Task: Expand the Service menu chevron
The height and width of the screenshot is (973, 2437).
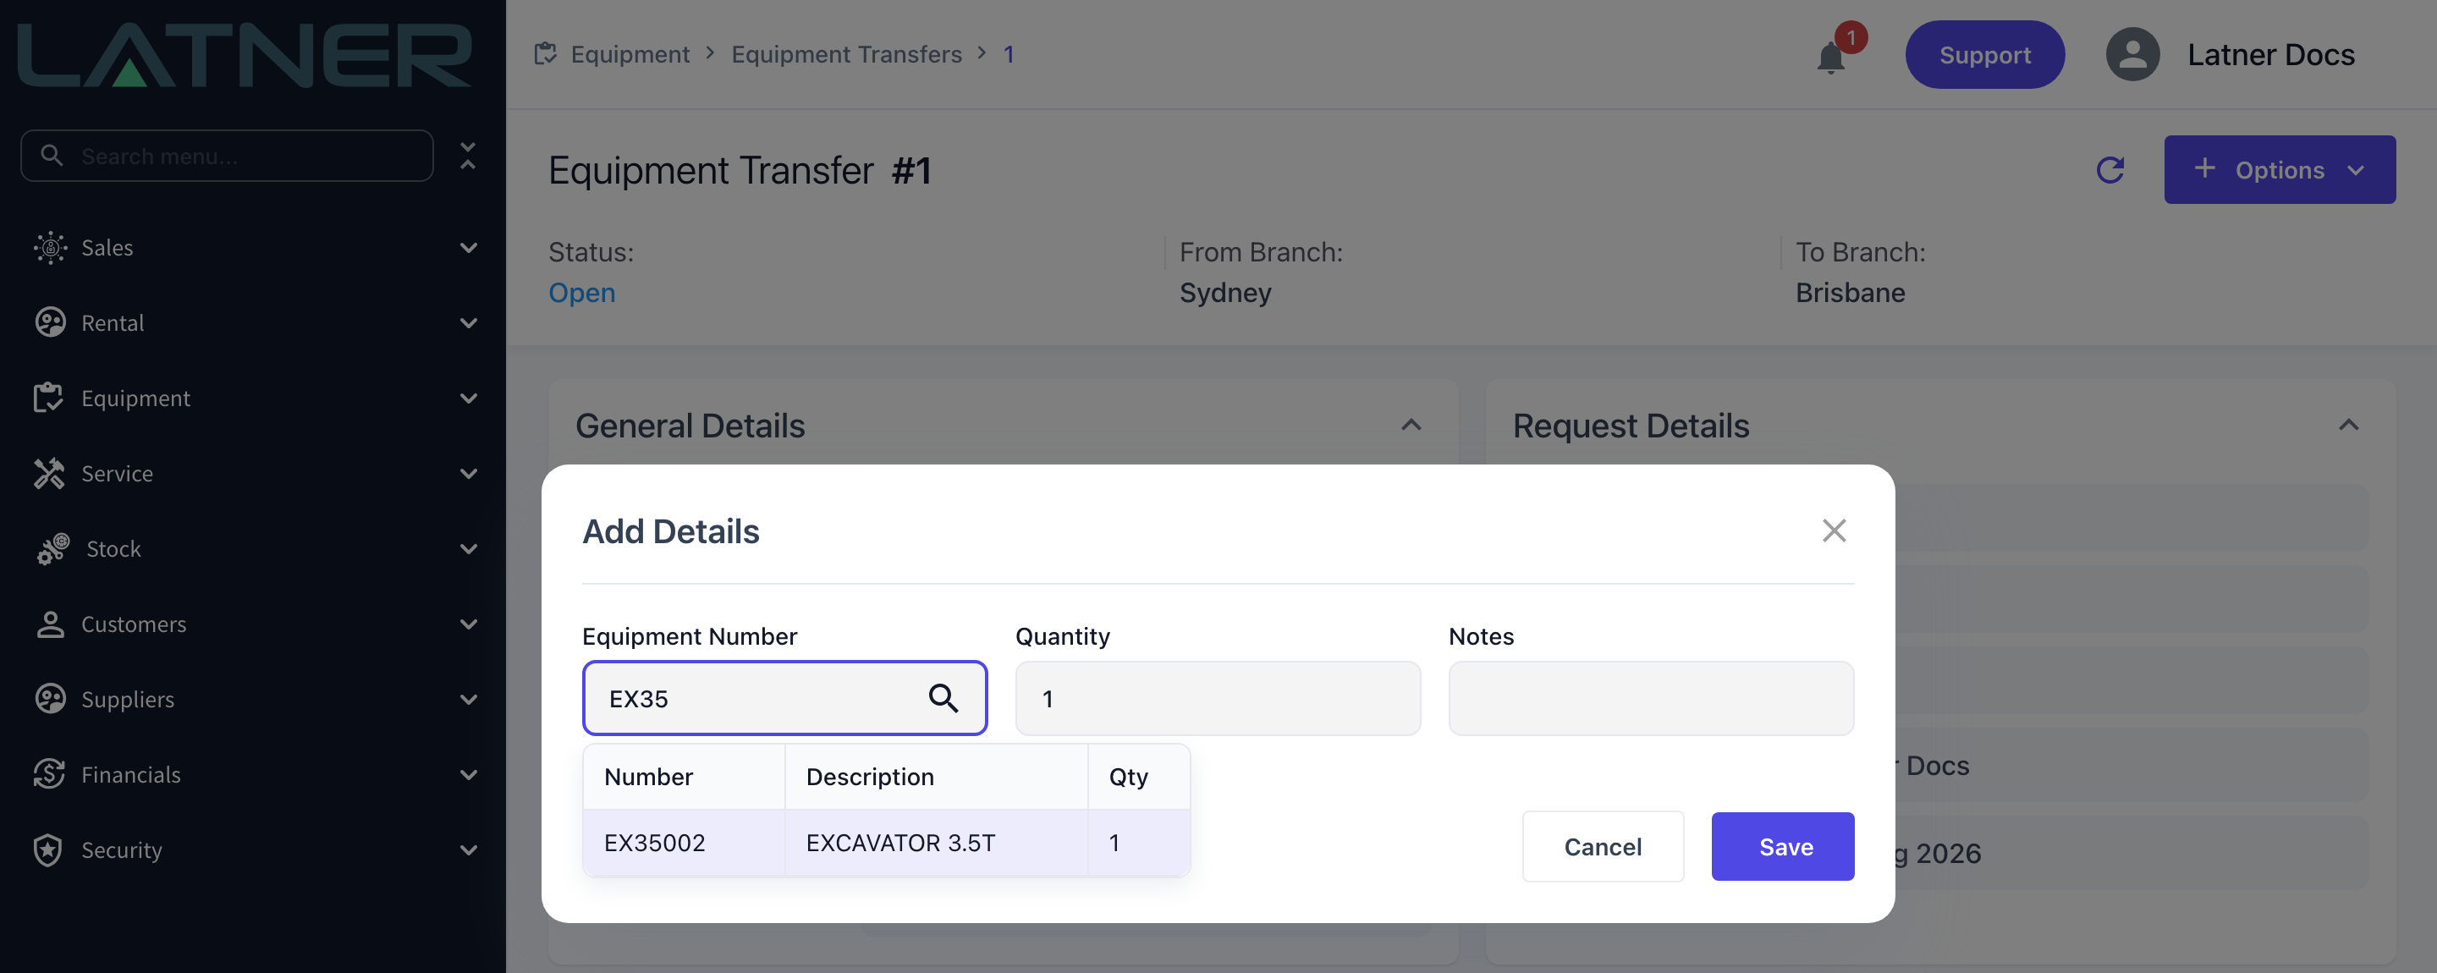Action: click(468, 473)
